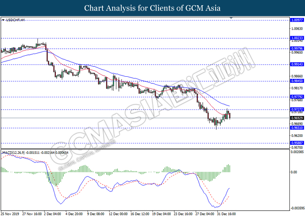Click the 12 Dec 00:00 time label

(118, 214)
